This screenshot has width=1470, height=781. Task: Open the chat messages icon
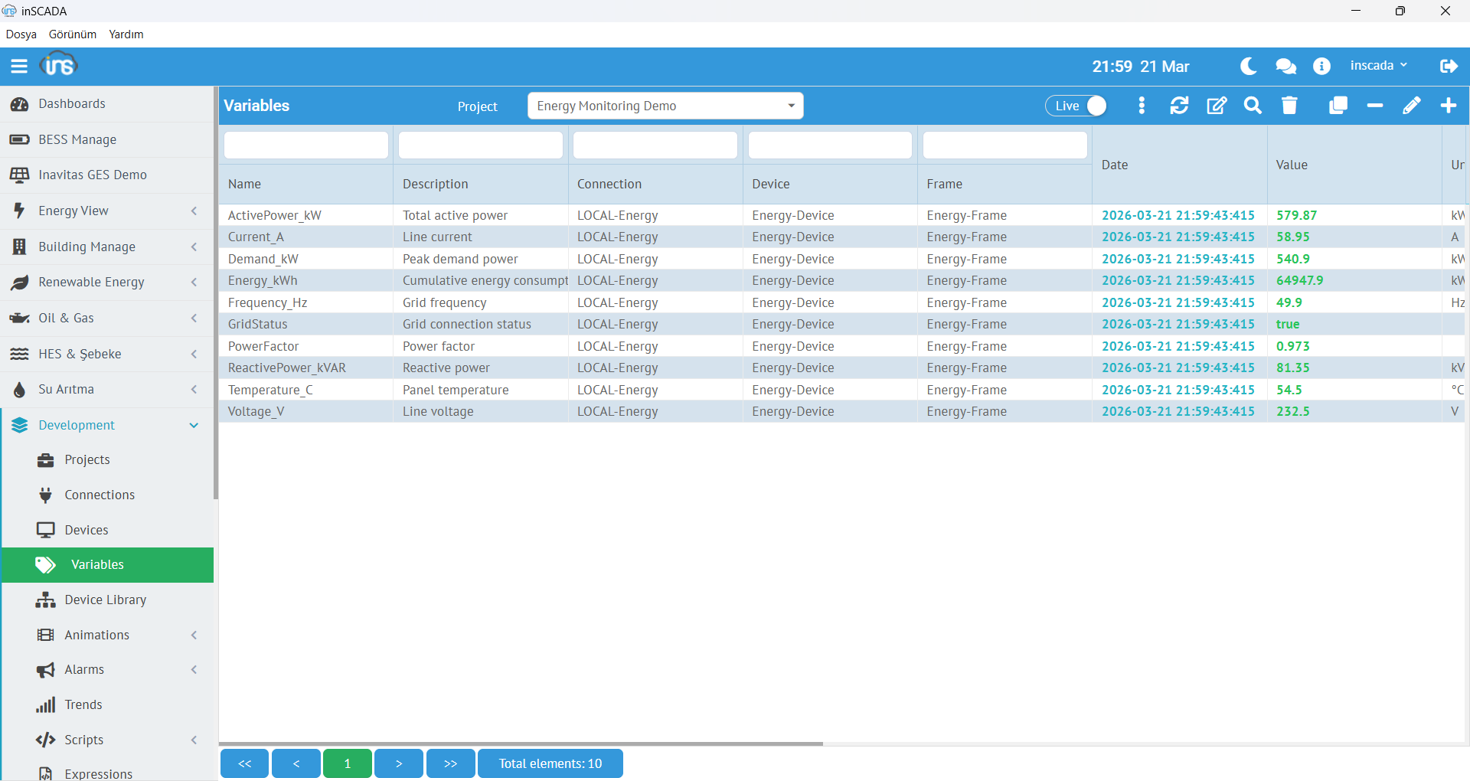(x=1285, y=67)
